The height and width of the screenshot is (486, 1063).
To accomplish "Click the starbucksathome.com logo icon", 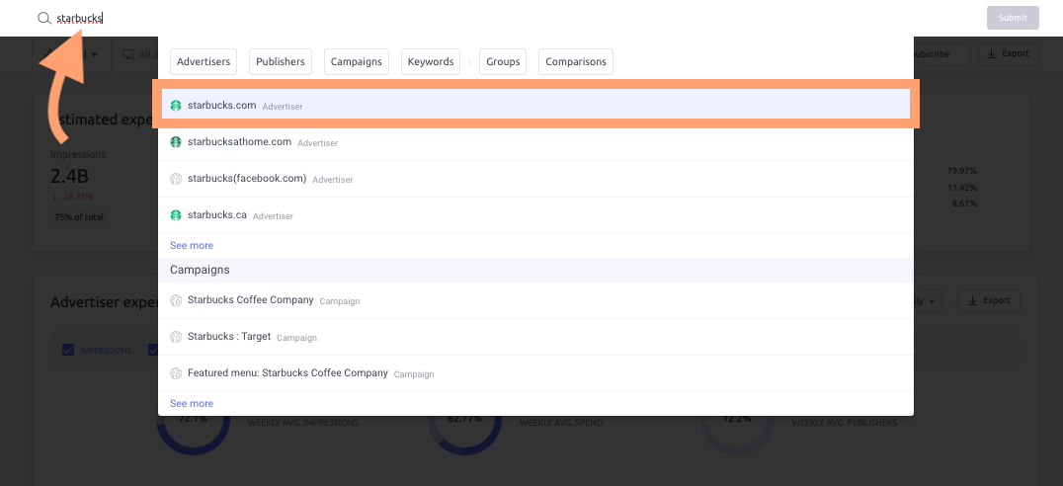I will pos(176,142).
